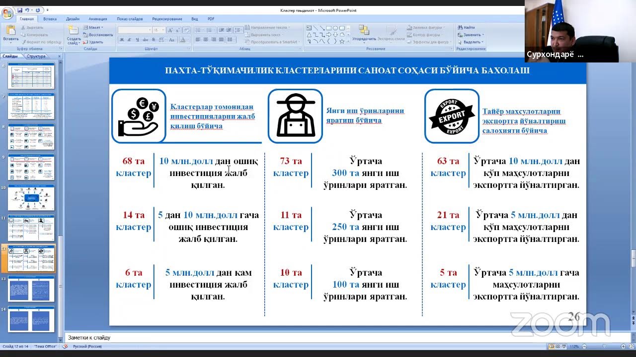636x357 pixels.
Task: Open the font color dropdown arrow
Action: (x=188, y=40)
